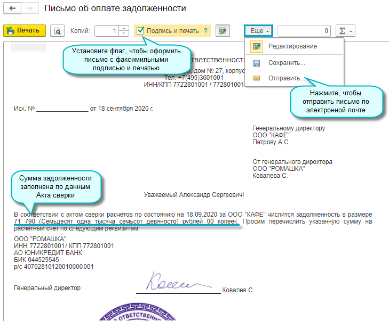Click the back navigation arrow
The image size is (389, 321).
point(12,9)
